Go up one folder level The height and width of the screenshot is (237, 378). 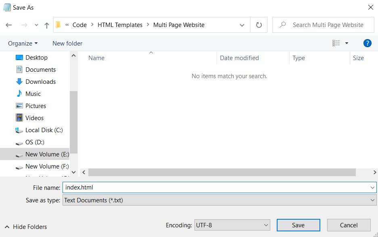[47, 25]
